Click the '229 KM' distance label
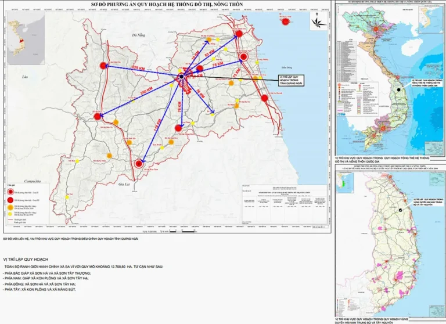This screenshot has width=446, height=324. coord(138,69)
